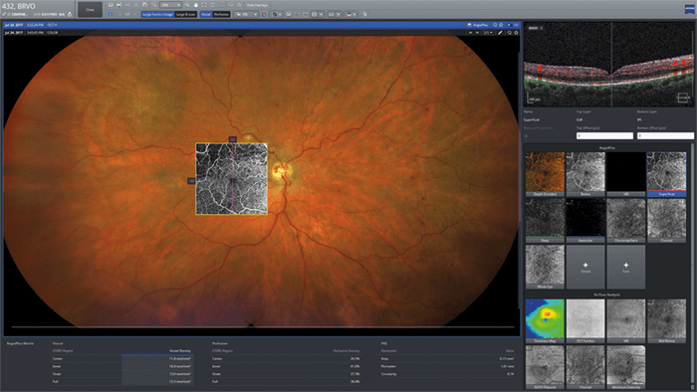Click the star icon in color image header
The height and width of the screenshot is (392, 697).
[x=516, y=33]
